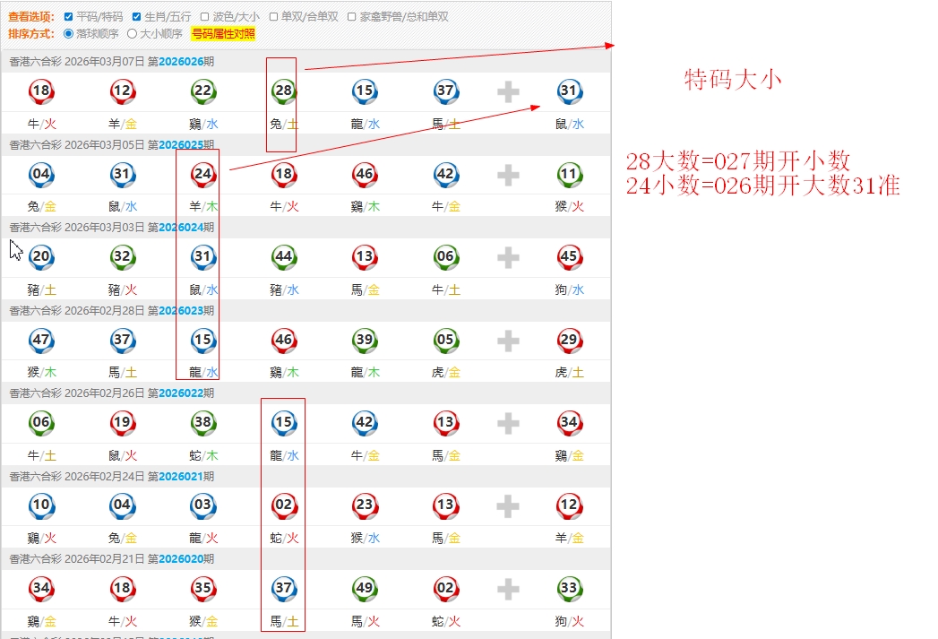Click ball 23 in draw 2026021

[365, 505]
